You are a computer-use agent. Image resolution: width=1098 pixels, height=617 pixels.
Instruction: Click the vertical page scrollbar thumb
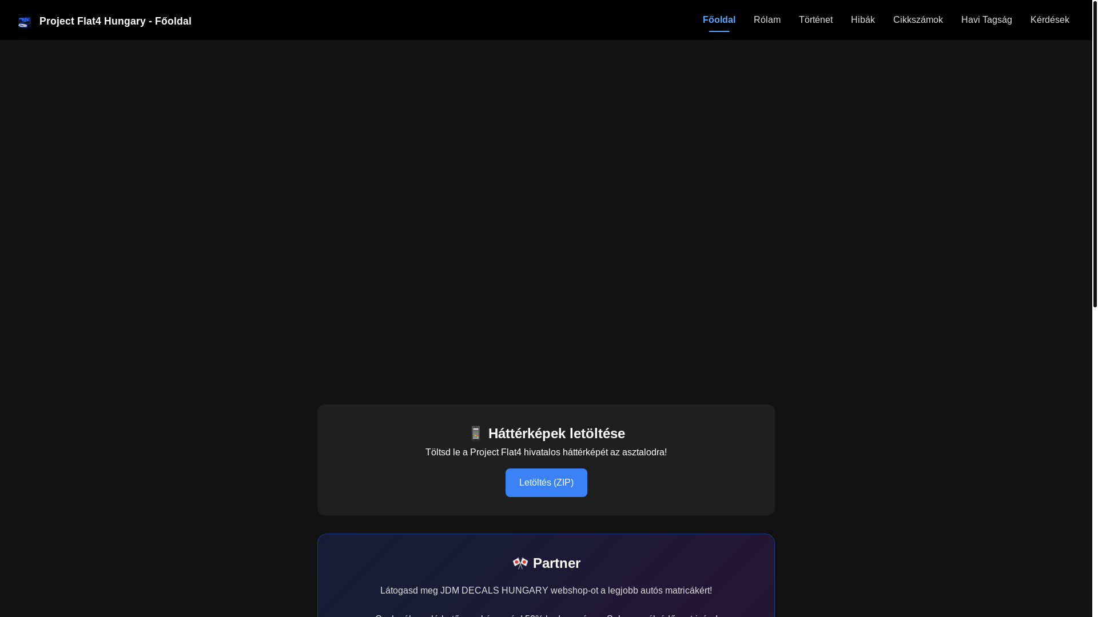pos(1095,154)
